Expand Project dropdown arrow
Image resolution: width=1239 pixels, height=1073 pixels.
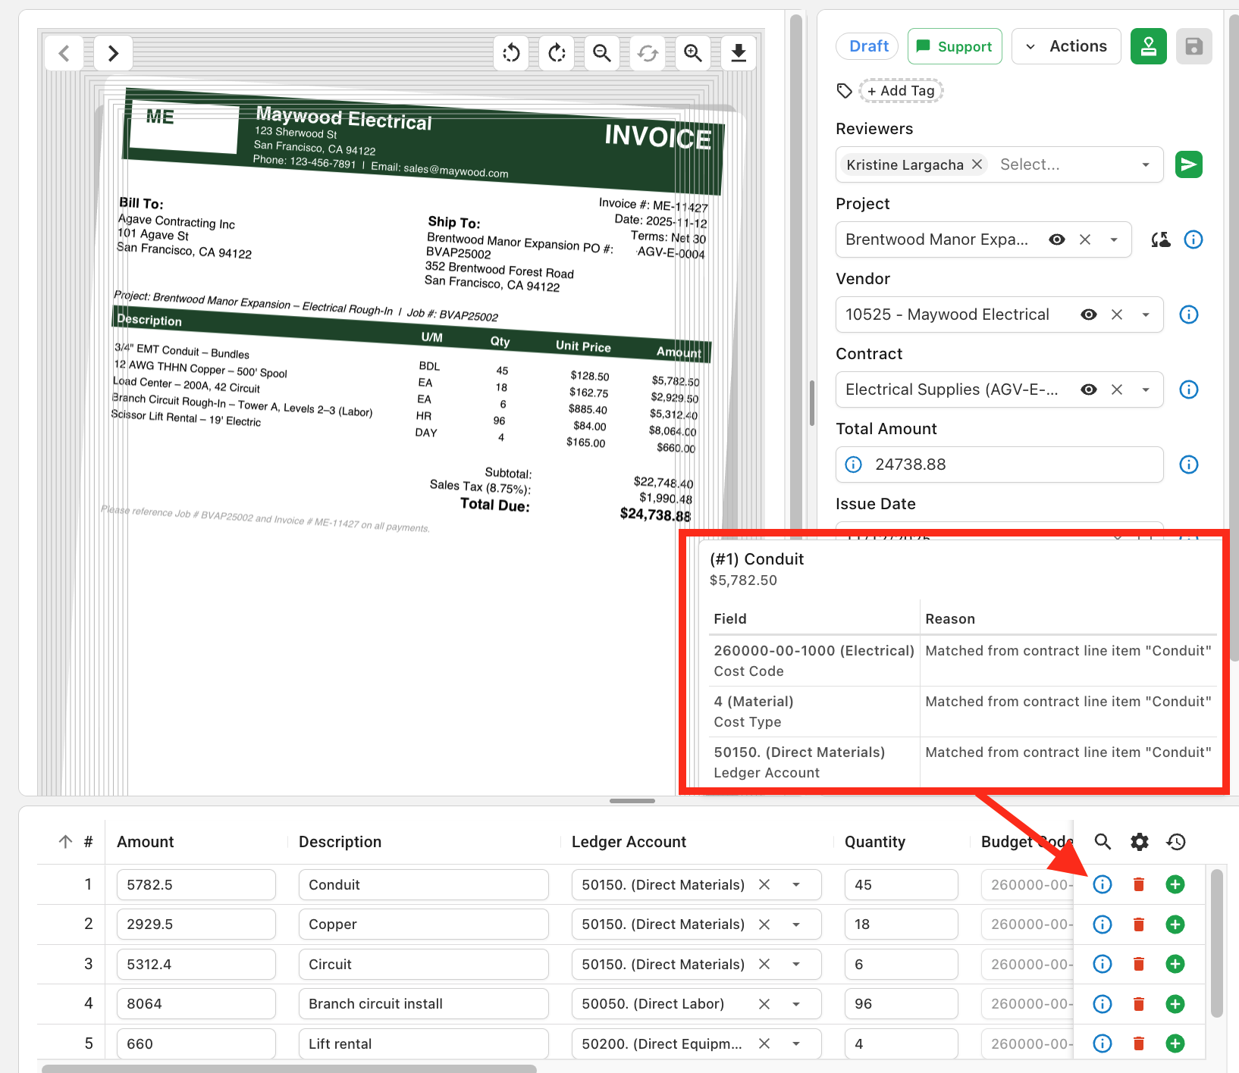1114,239
